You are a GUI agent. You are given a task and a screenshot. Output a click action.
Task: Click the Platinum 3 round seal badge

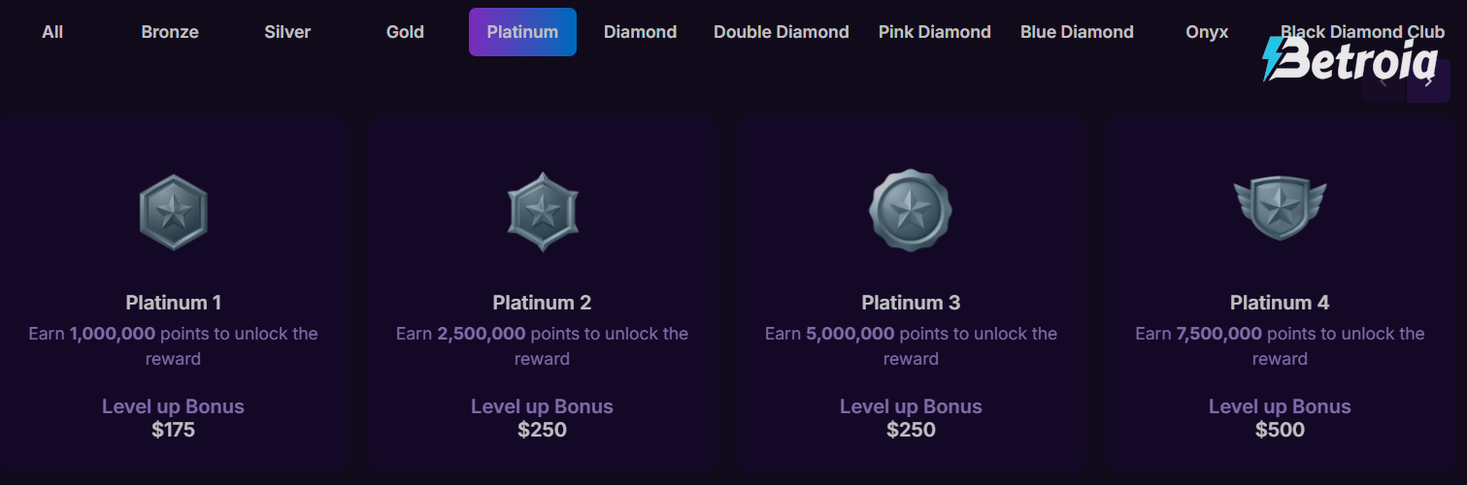pos(911,210)
